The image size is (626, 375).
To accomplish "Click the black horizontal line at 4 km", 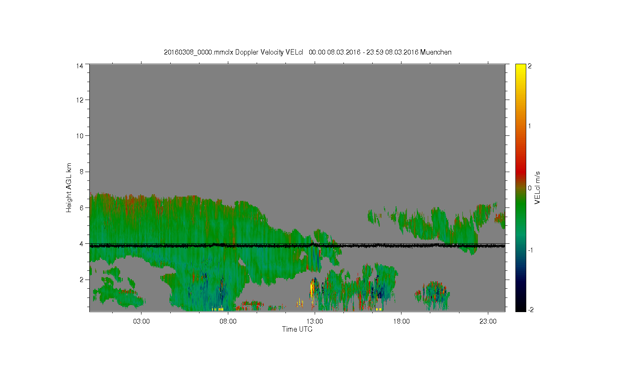I will 297,246.
